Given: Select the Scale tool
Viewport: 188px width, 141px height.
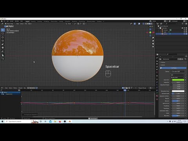Looking at the screenshot, I should pos(3,44).
